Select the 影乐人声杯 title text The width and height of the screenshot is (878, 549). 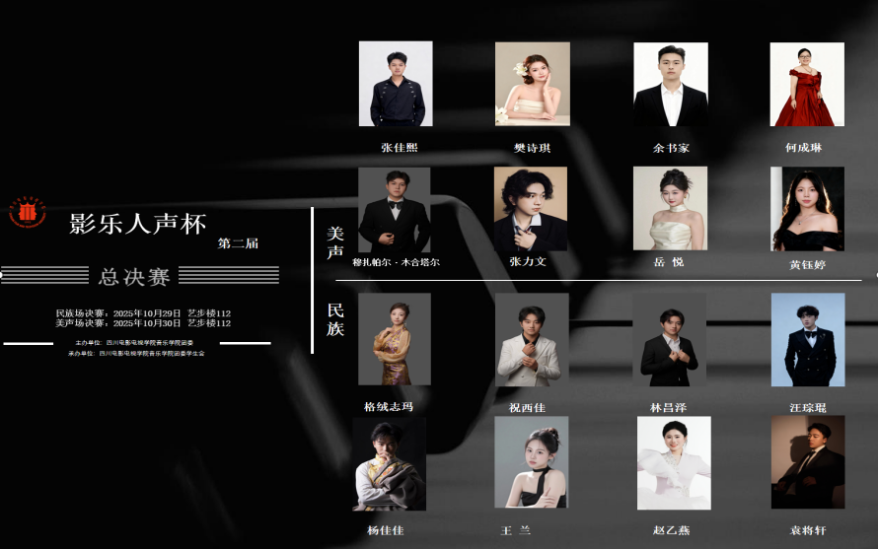pyautogui.click(x=138, y=223)
